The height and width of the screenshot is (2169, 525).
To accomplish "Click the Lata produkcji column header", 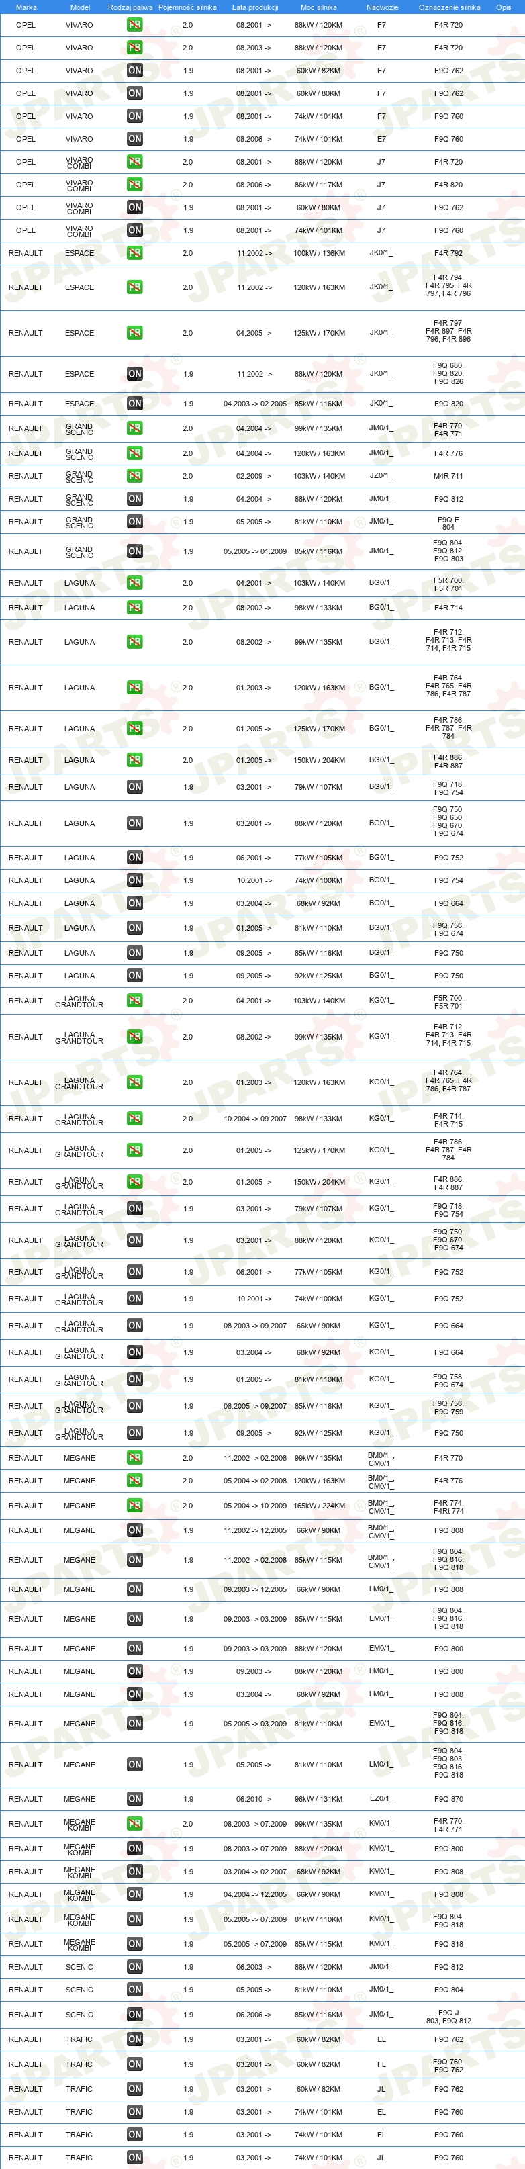I will [x=255, y=7].
